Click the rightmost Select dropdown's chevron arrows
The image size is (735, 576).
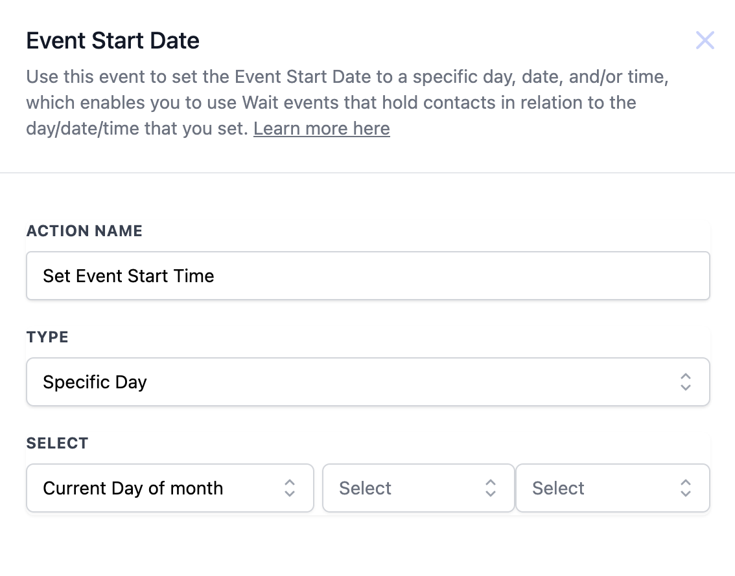click(x=686, y=488)
